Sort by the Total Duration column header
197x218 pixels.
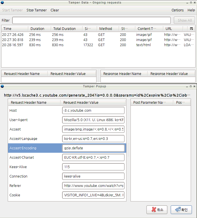pyautogui.click(x=67, y=29)
